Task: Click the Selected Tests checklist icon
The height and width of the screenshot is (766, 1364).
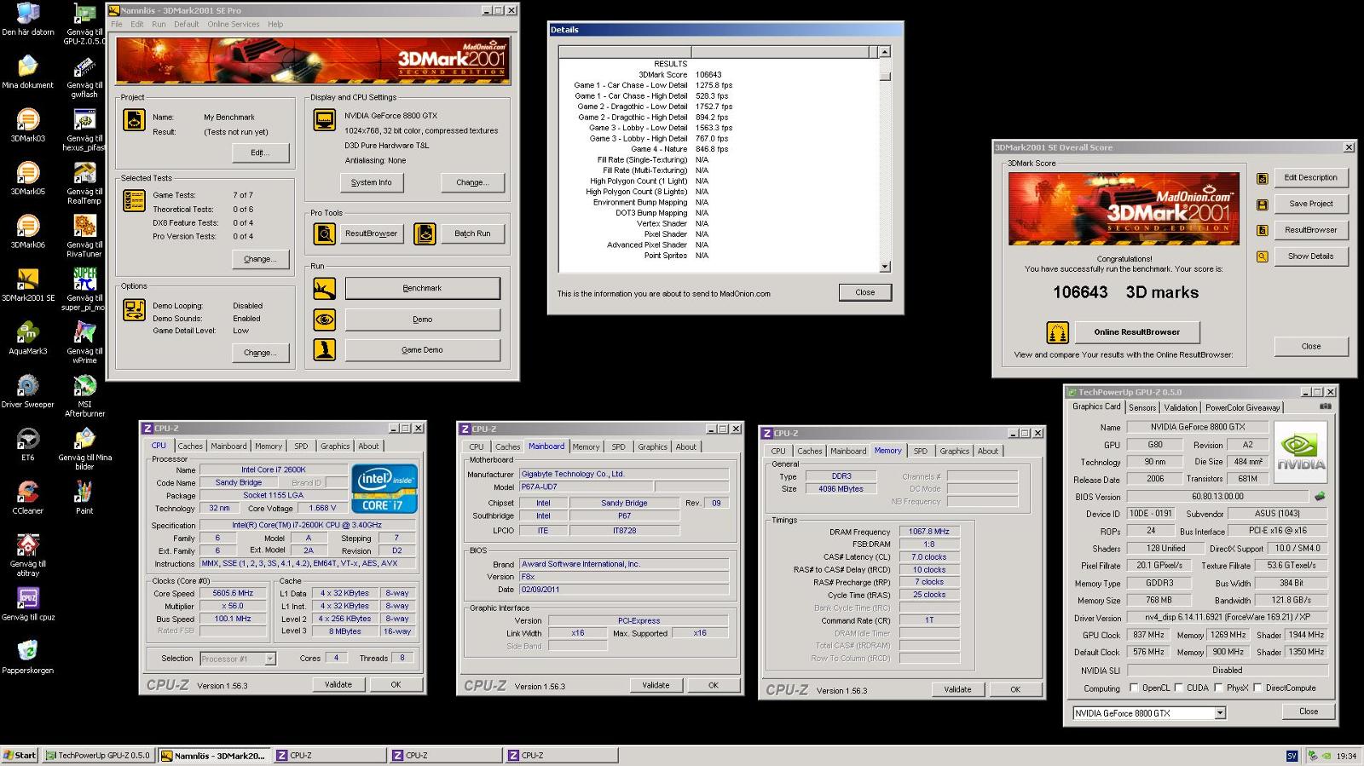Action: coord(135,201)
